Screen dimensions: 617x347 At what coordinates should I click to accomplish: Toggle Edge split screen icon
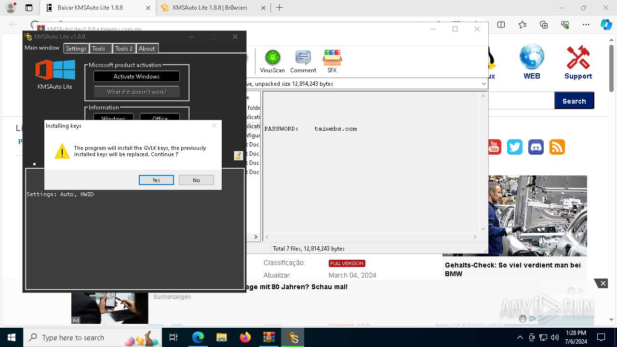501,25
